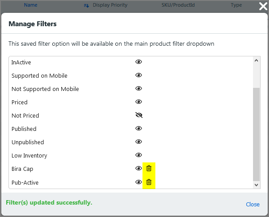Hide the Published filter
Viewport: 269px width, 217px height.
tap(138, 129)
